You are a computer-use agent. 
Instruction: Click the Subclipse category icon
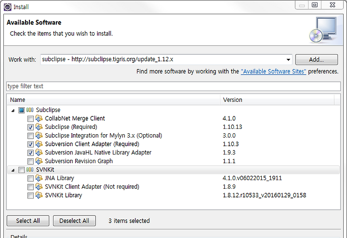click(30, 110)
